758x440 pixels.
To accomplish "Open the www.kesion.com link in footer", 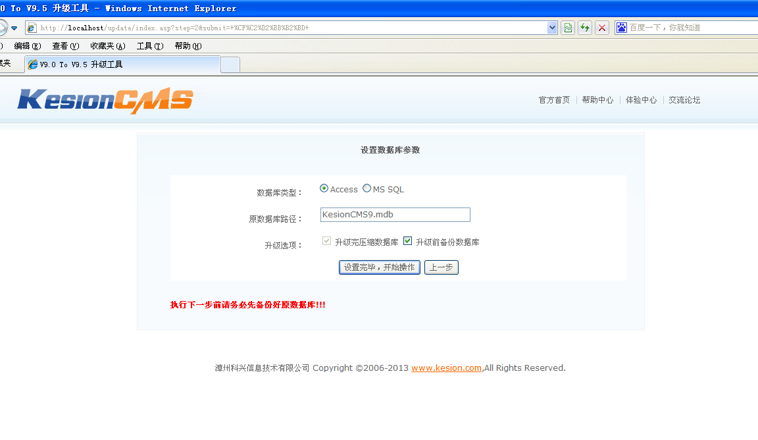I will pyautogui.click(x=446, y=368).
